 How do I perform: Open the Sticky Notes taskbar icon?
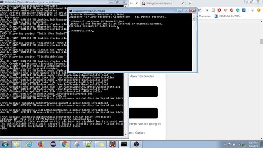[101, 144]
